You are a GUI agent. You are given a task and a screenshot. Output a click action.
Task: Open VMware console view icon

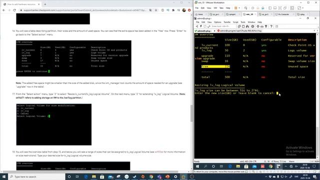point(292,8)
